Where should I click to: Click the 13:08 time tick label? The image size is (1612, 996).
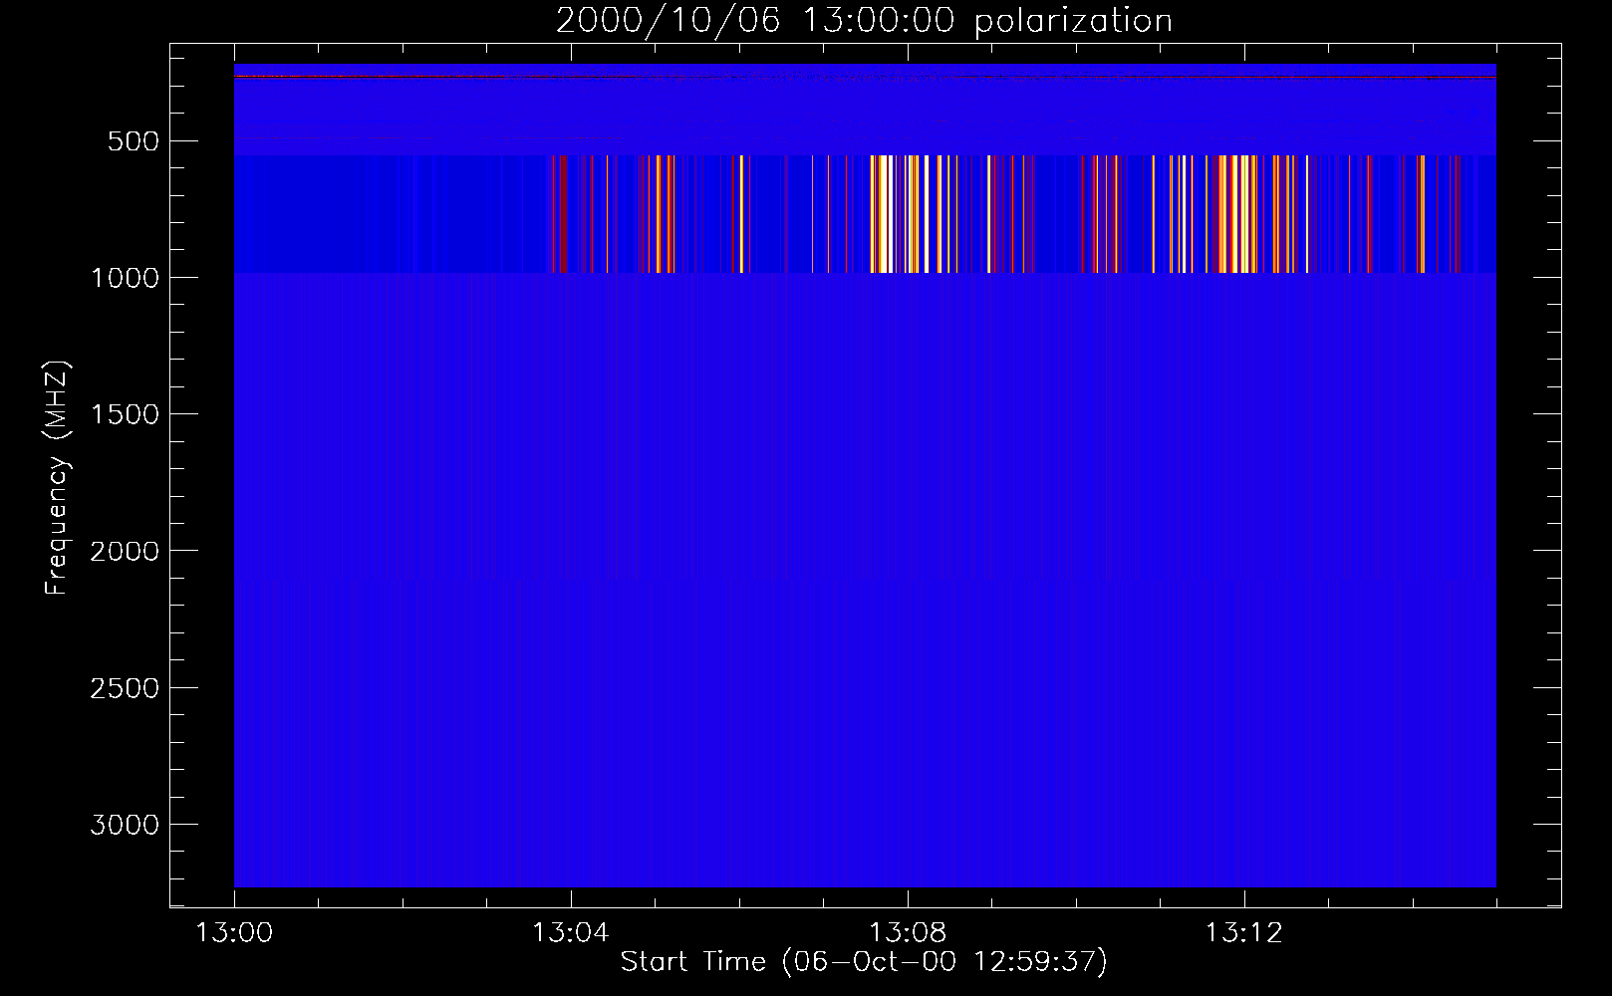pyautogui.click(x=907, y=933)
